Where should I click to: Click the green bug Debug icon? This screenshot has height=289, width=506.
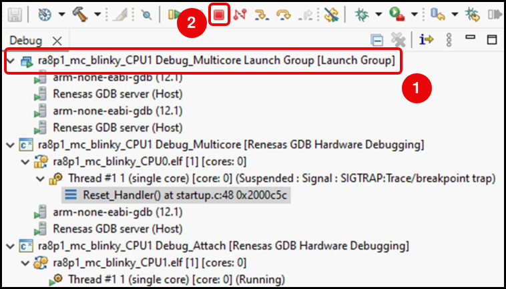[361, 15]
